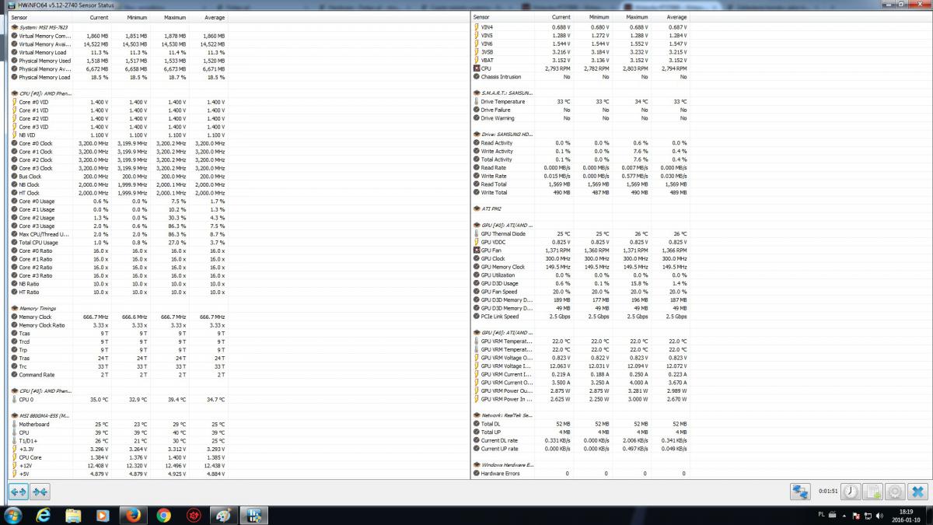Click the shrink columns arrows button
The image size is (933, 525).
click(x=40, y=492)
